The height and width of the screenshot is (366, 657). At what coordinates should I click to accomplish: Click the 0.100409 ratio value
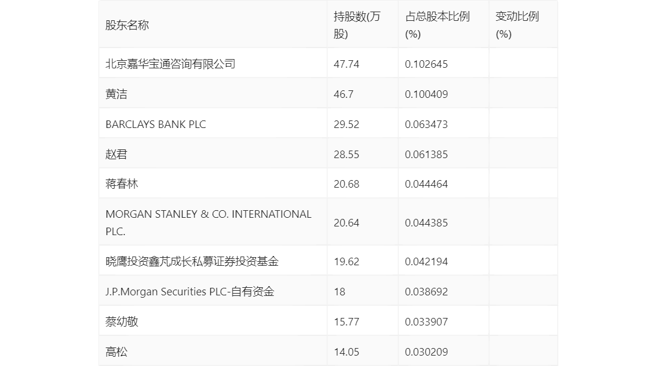(426, 94)
